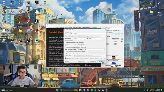The image size is (164, 92).
Task: Uncheck the Resolución checkbox
Action: coord(66,38)
